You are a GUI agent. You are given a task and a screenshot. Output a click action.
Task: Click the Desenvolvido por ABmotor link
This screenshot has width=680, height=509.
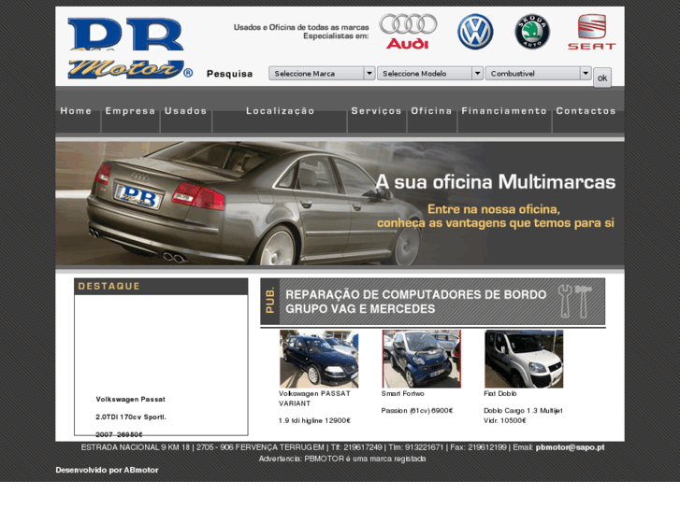coord(107,470)
